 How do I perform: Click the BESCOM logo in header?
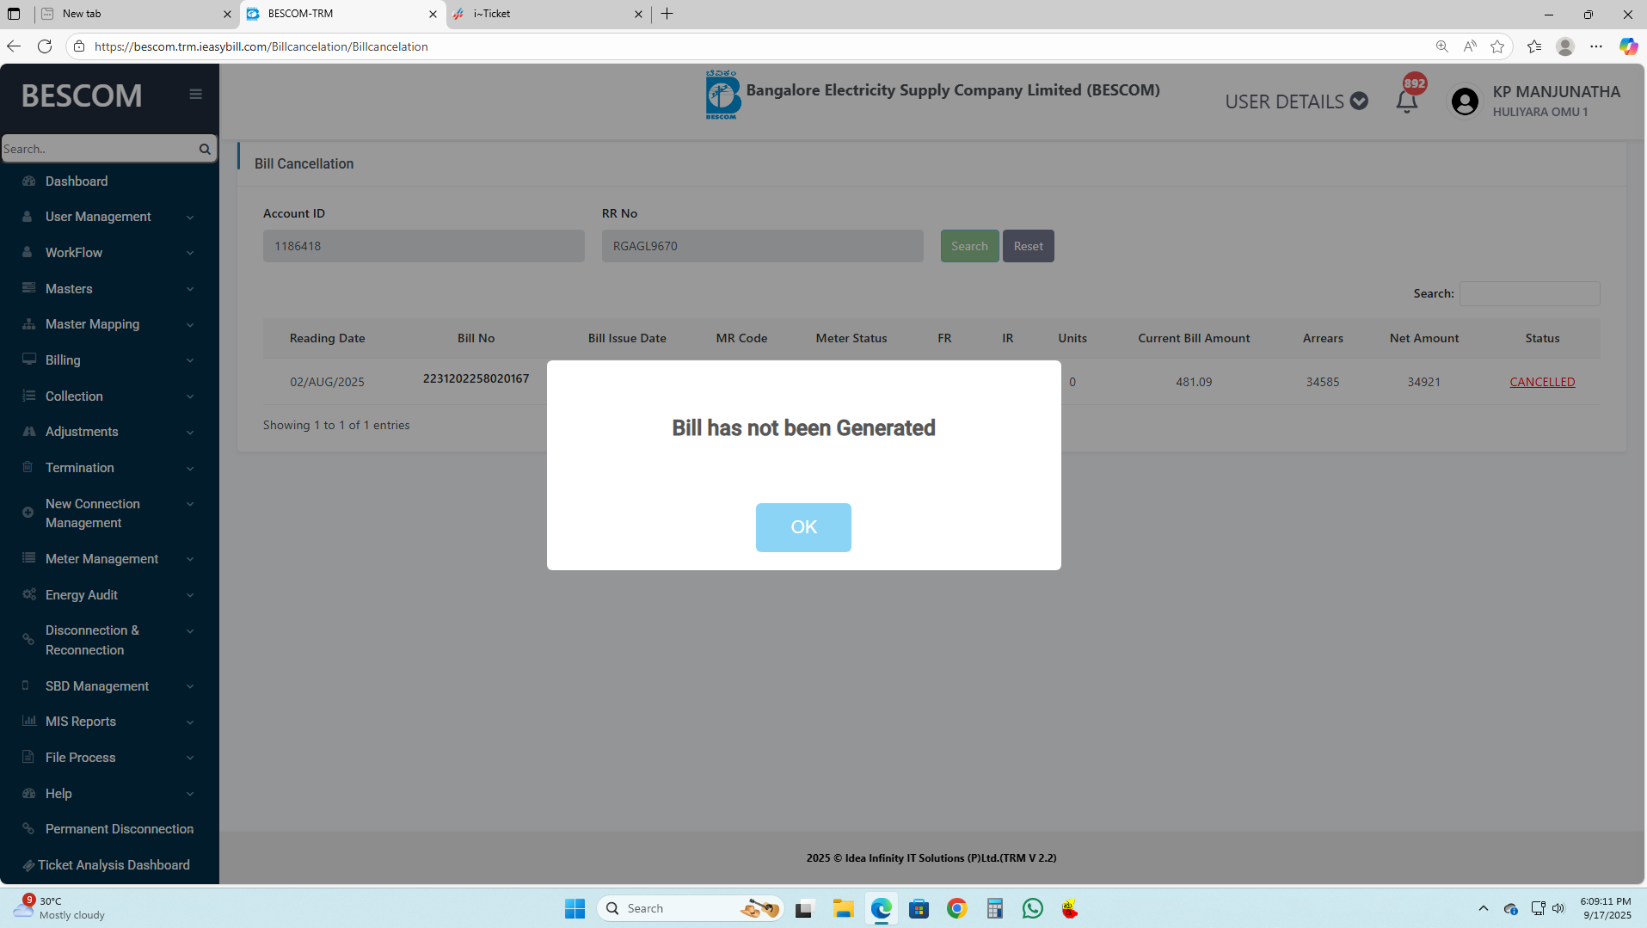coord(722,95)
